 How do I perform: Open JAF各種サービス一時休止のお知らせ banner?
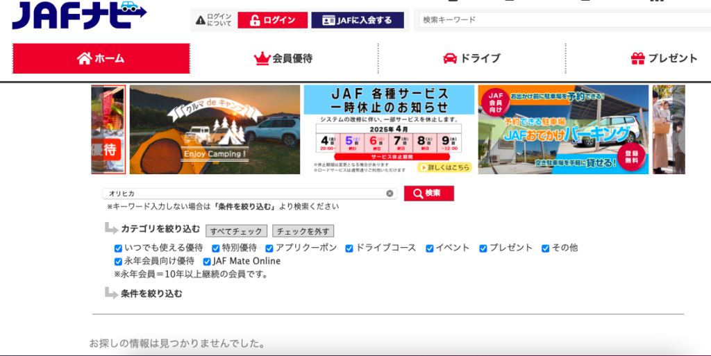click(x=389, y=130)
